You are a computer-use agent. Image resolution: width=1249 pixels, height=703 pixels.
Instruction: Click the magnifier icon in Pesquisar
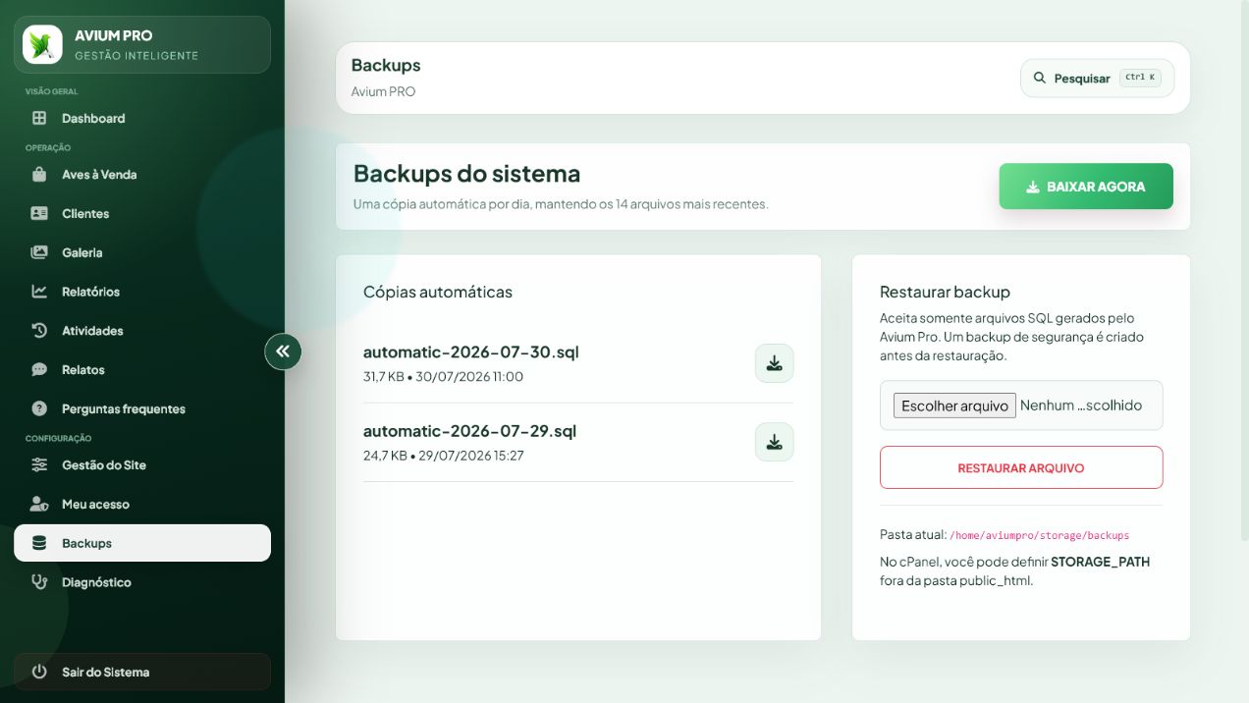(x=1040, y=78)
